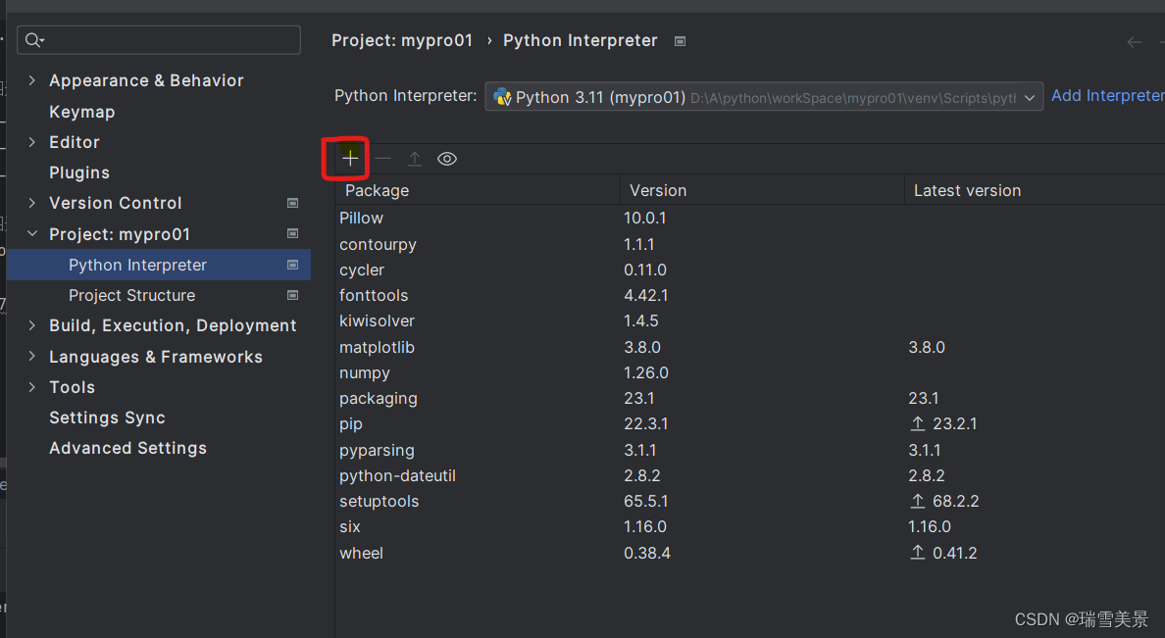This screenshot has height=638, width=1165.
Task: Click the project-level icon next to Project: mypro01
Action: [293, 233]
